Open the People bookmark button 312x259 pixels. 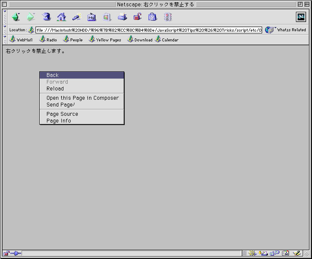pyautogui.click(x=73, y=40)
